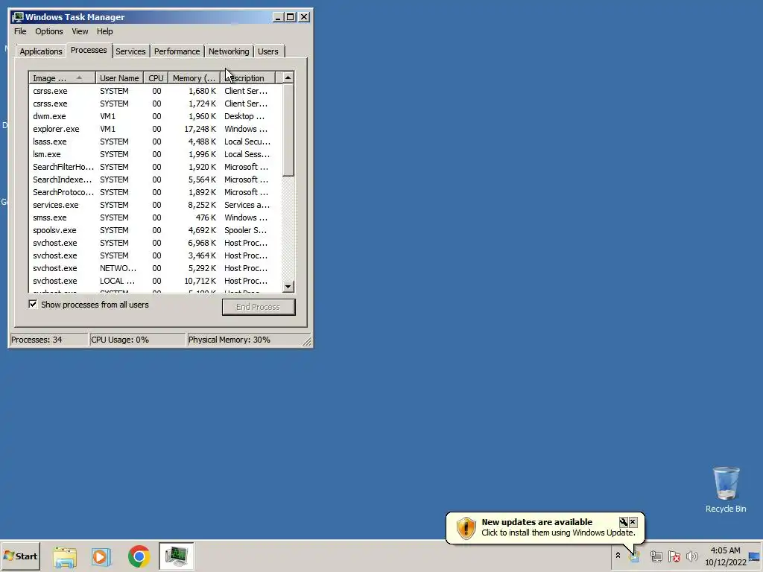Click the process list scroll up arrow

(288, 77)
